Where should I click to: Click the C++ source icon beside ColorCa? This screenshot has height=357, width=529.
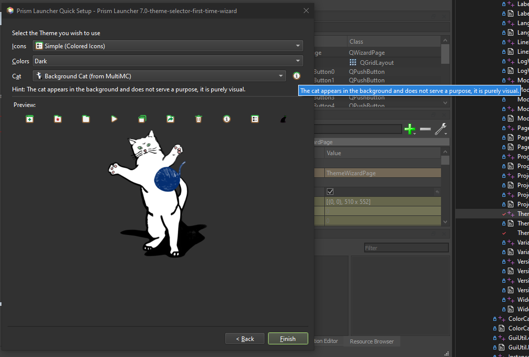(x=502, y=319)
